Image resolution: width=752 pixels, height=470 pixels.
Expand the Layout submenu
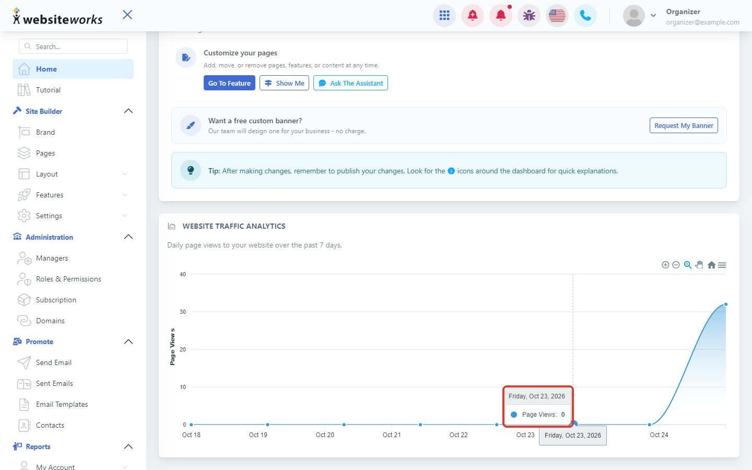tap(125, 174)
